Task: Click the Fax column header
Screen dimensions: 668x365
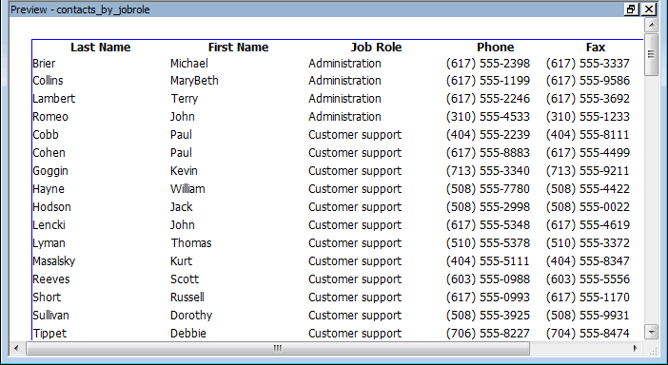Action: click(x=595, y=48)
